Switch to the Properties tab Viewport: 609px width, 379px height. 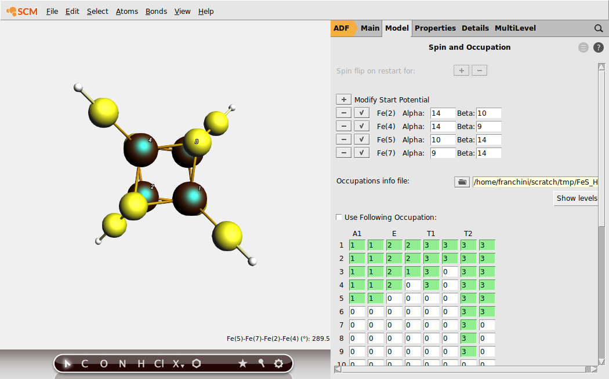(435, 28)
